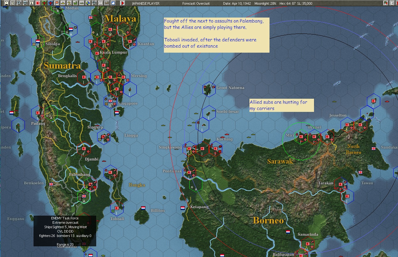
Task: Click the 'Jesselton' map label
Action: point(338,115)
